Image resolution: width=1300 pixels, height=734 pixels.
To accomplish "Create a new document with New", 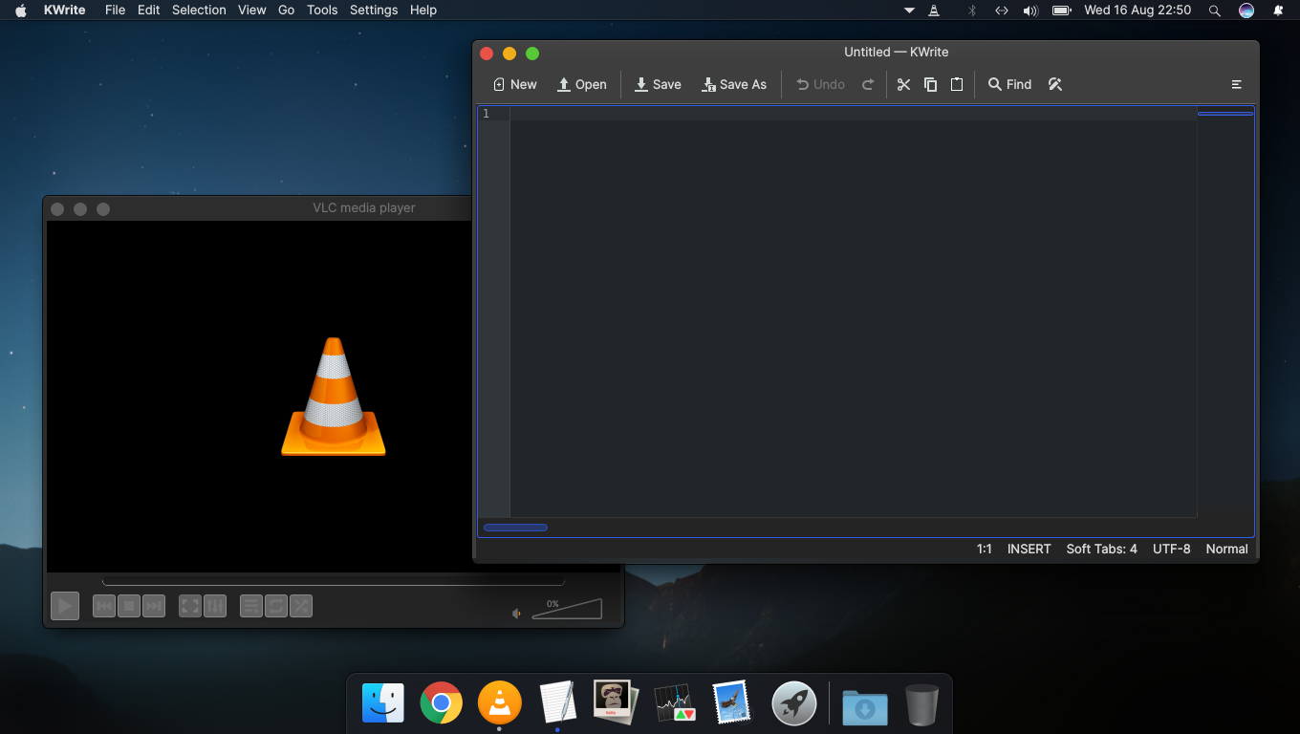I will (515, 84).
